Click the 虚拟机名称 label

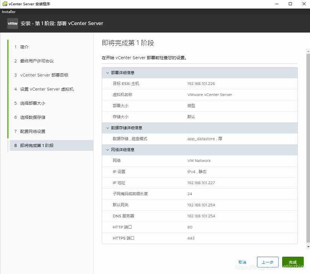pos(122,95)
